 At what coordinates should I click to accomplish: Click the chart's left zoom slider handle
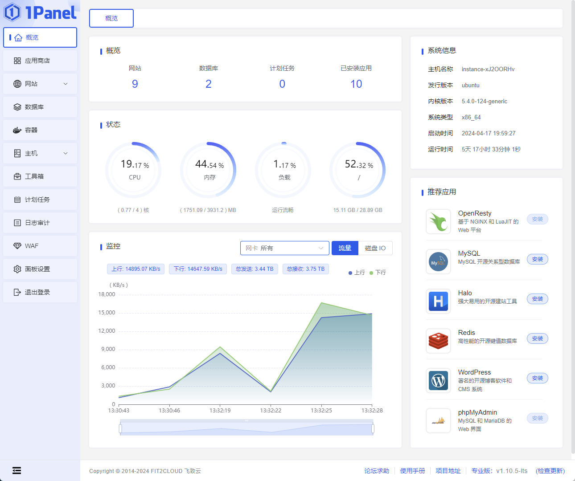click(x=120, y=428)
